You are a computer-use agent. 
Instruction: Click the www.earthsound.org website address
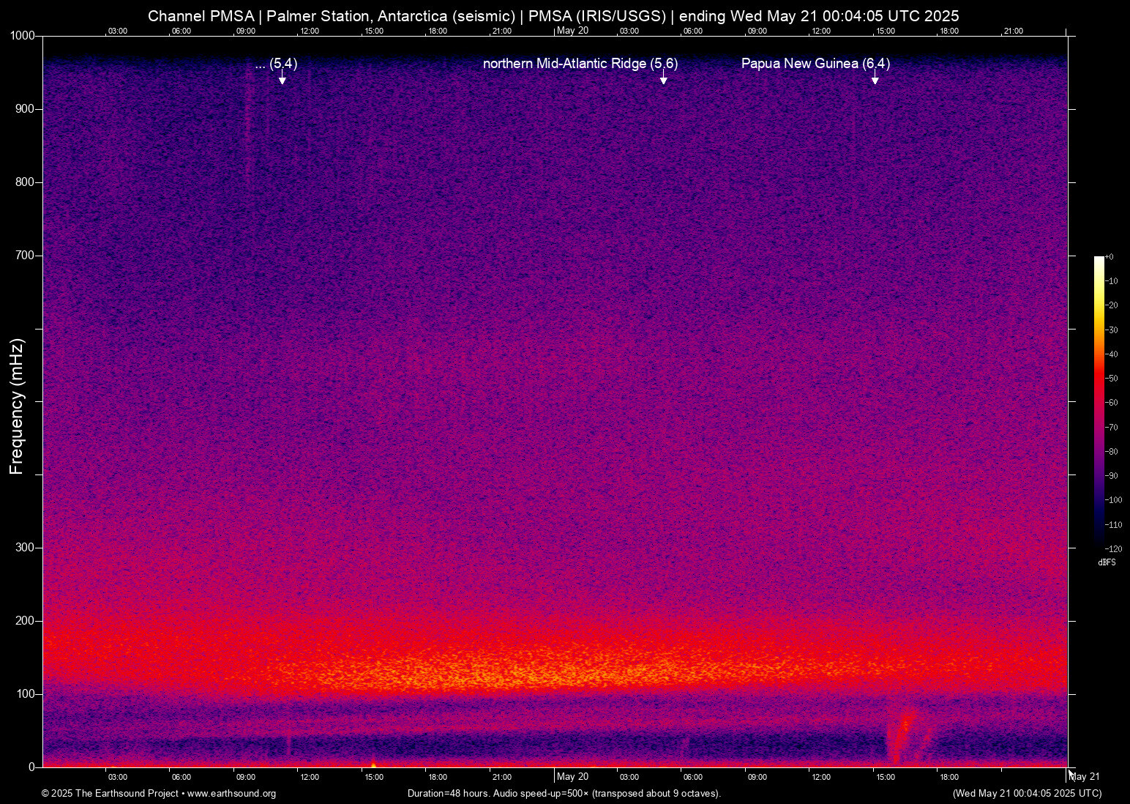pyautogui.click(x=232, y=794)
